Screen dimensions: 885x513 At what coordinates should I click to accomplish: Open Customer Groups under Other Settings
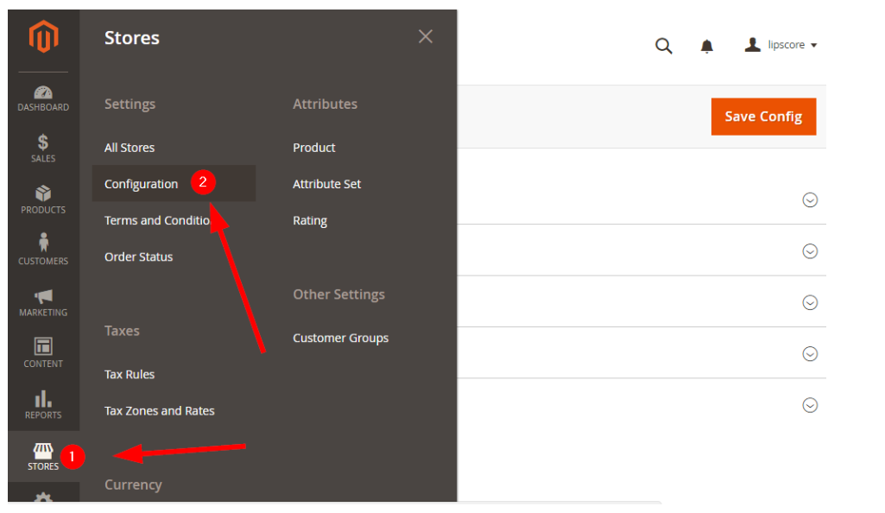click(x=340, y=338)
